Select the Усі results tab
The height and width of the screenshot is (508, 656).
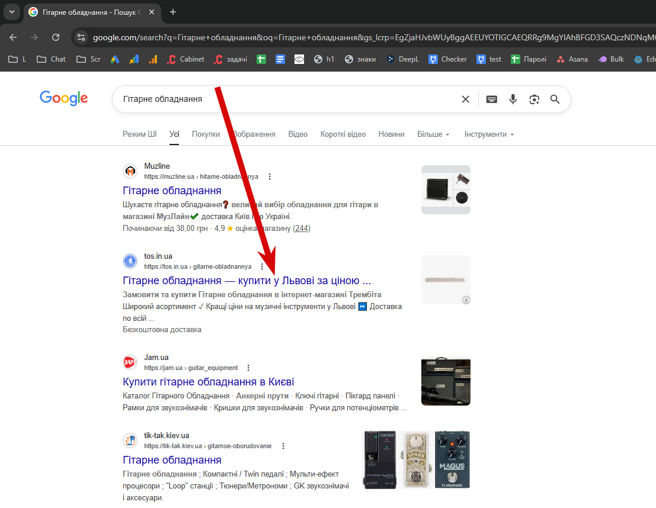[x=174, y=134]
